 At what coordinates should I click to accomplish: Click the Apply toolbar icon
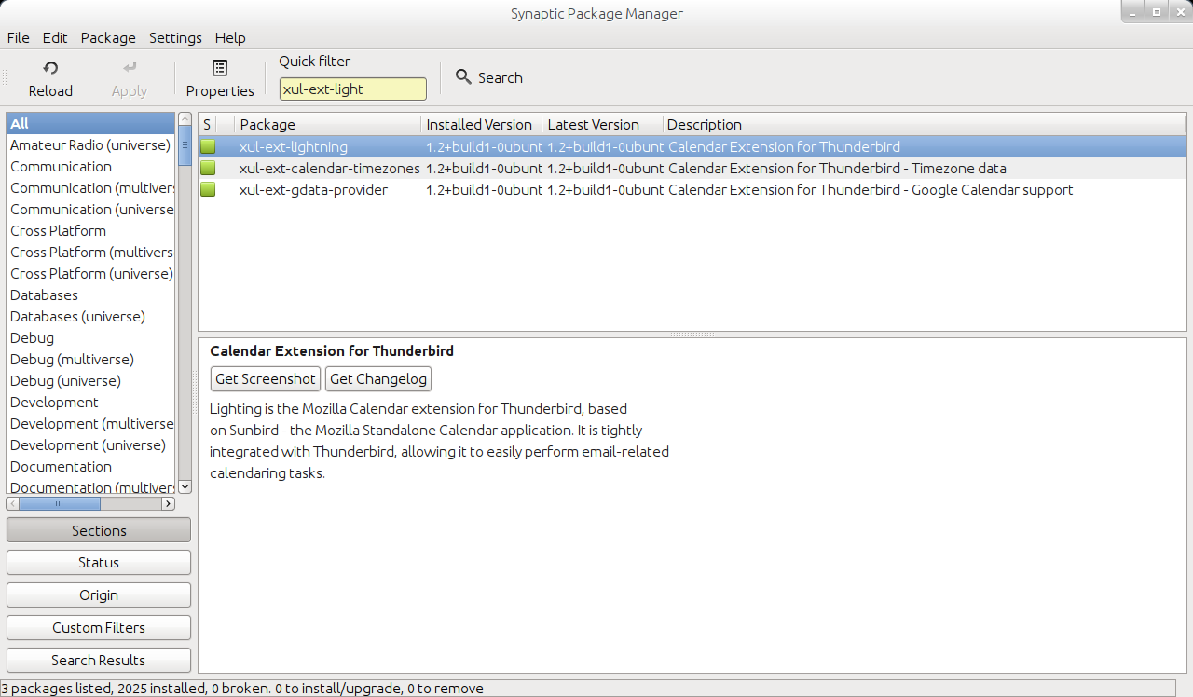point(130,68)
